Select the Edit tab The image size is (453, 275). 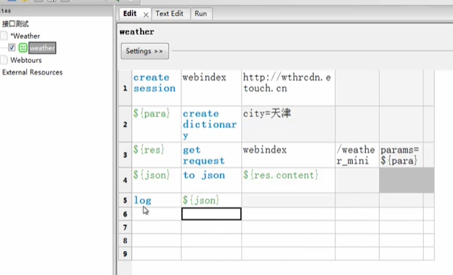(x=130, y=14)
